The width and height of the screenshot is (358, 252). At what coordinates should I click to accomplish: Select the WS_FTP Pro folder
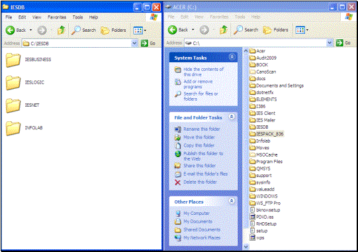click(265, 203)
